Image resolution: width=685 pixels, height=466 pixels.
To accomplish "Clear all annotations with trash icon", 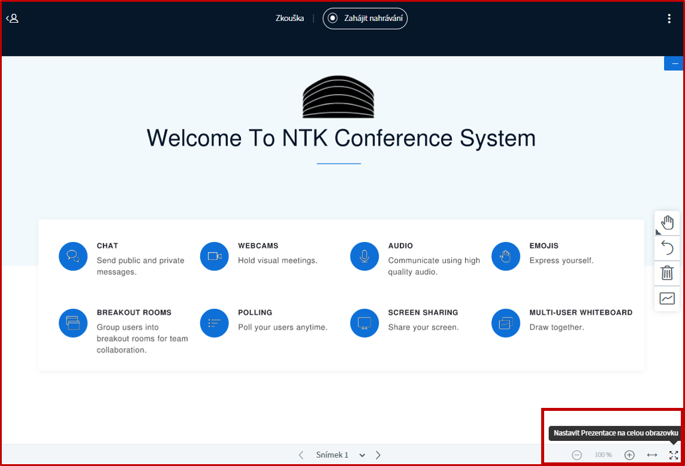I will [x=667, y=273].
